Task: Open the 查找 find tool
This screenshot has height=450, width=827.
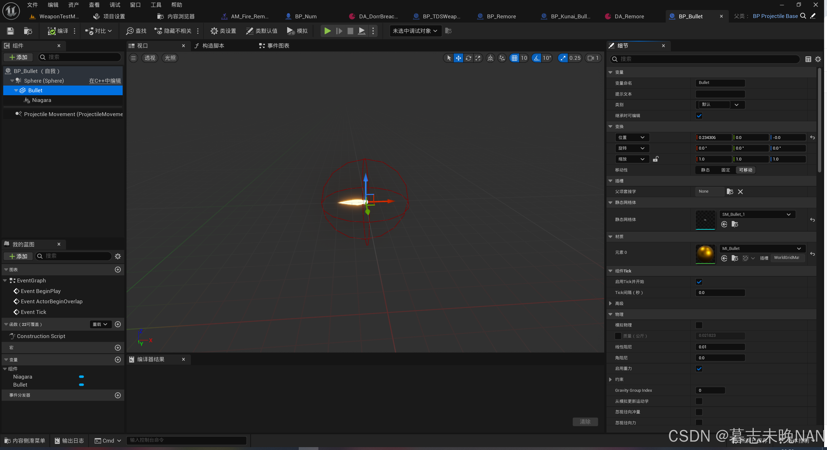Action: pyautogui.click(x=136, y=31)
